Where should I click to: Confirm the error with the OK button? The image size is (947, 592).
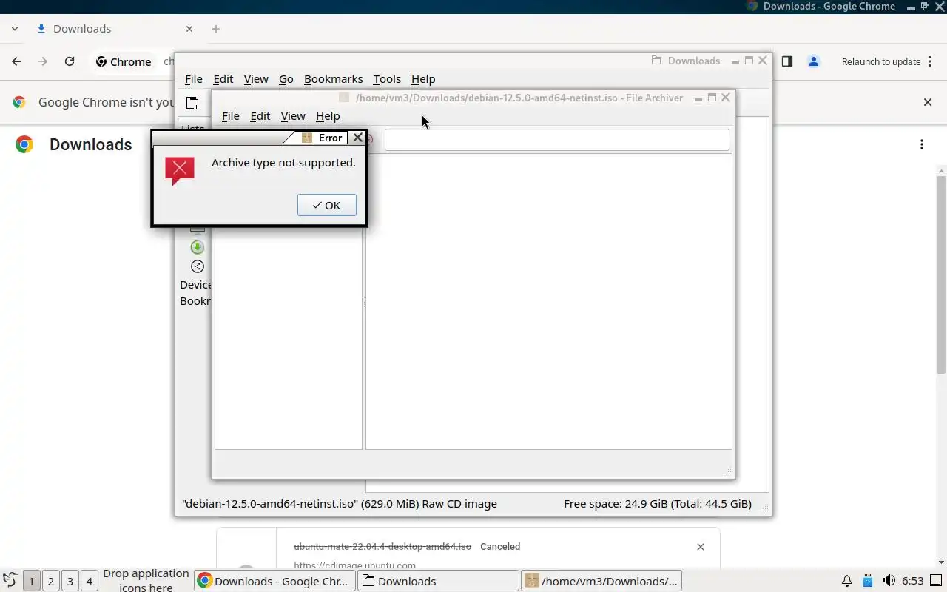(326, 205)
